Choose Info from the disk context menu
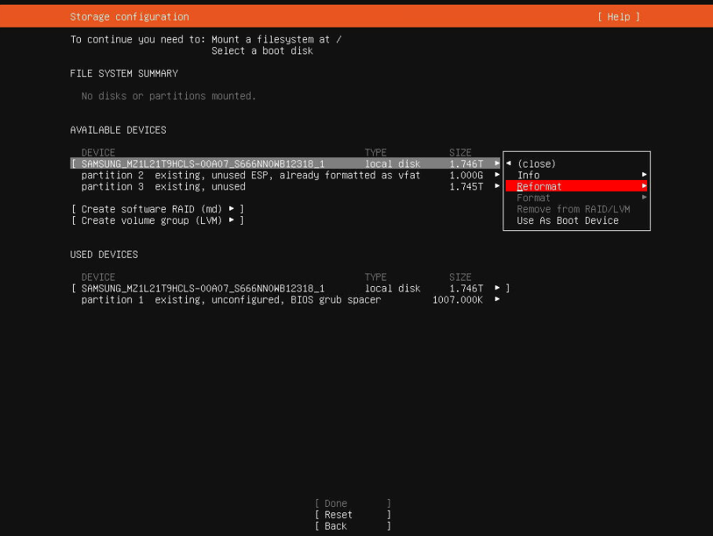Image resolution: width=713 pixels, height=536 pixels. click(x=528, y=175)
